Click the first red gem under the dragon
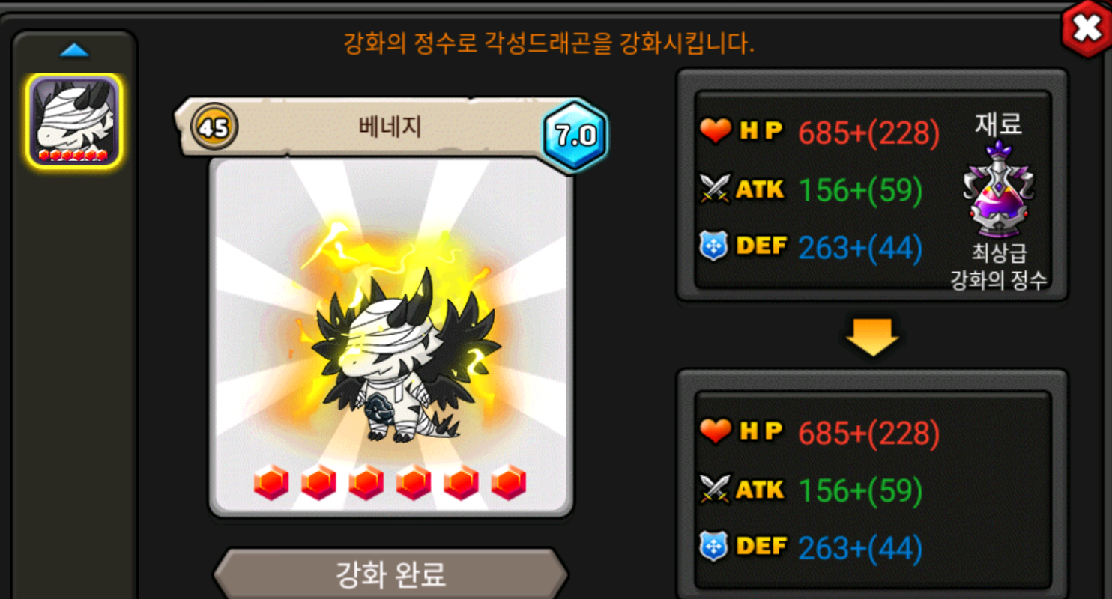This screenshot has width=1112, height=599. point(271,482)
